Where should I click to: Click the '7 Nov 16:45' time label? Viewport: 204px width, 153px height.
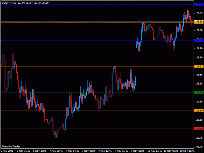click(121, 151)
